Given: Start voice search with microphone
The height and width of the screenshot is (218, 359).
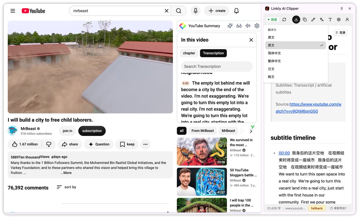Looking at the screenshot, I should (x=196, y=11).
